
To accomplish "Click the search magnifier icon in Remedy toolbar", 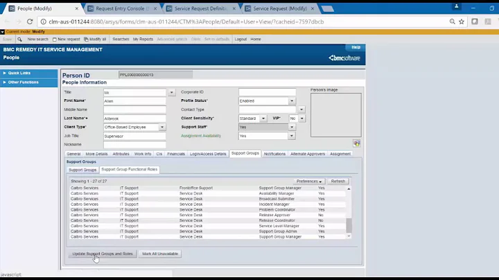I will click(19, 39).
